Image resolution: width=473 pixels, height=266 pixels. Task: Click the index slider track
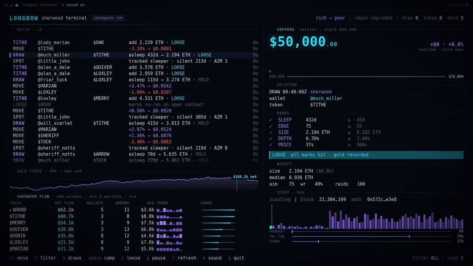371,241
